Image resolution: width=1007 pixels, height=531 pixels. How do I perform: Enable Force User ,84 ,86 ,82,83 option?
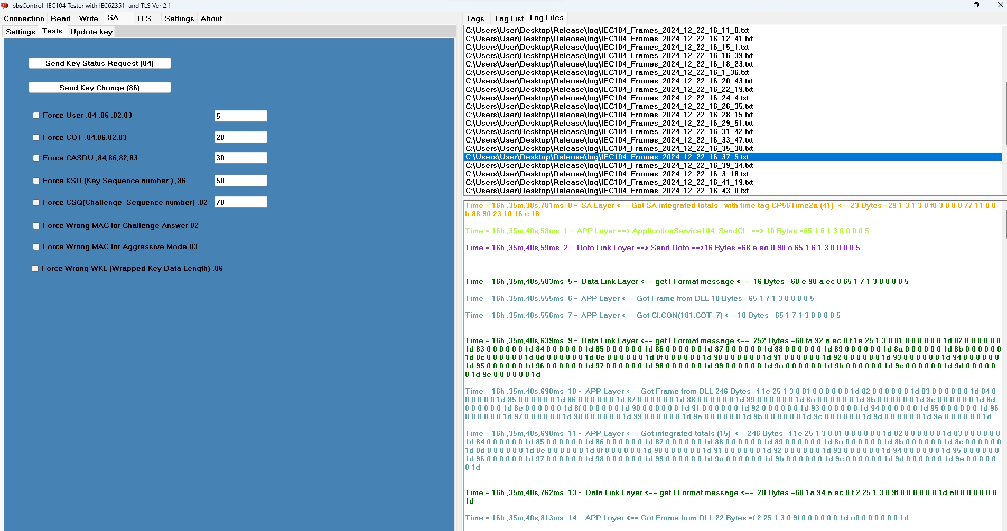coord(36,115)
